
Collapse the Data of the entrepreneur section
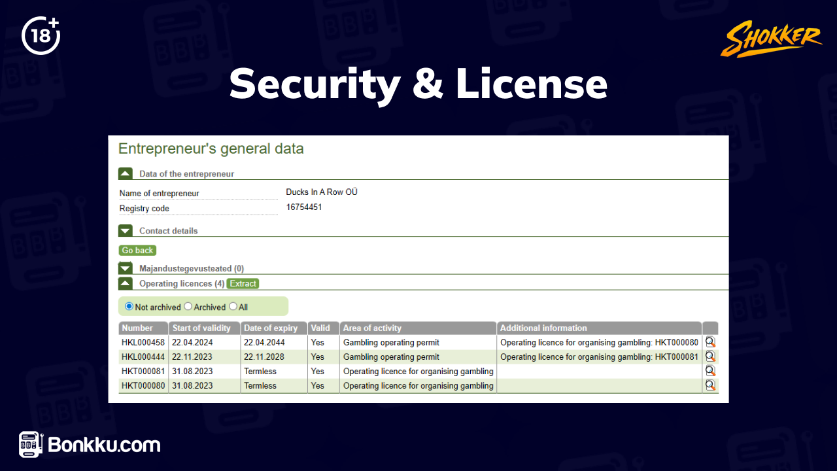126,173
